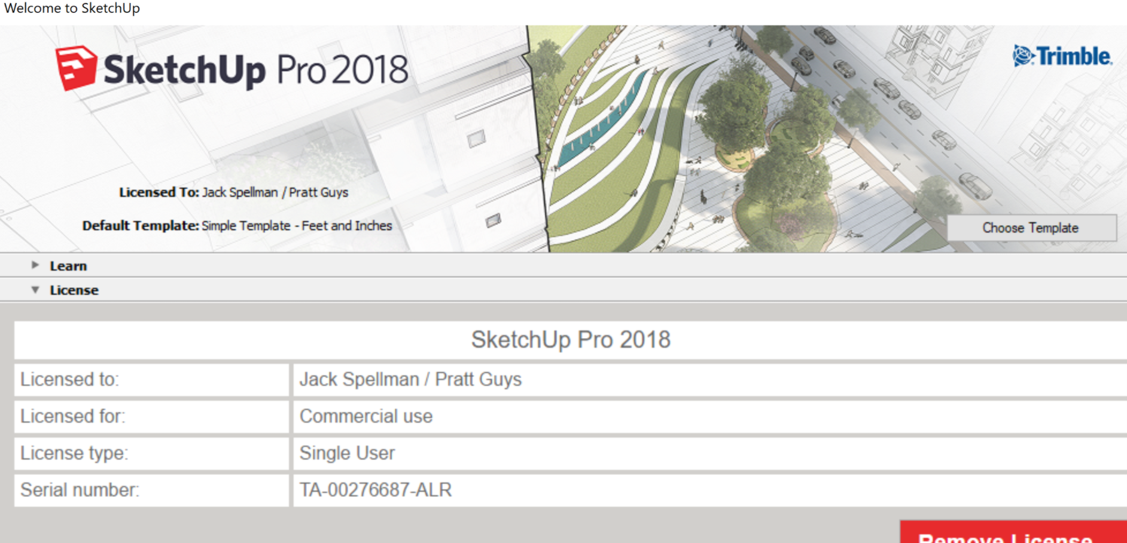Click the 'Single User' license type value
The width and height of the screenshot is (1127, 543).
coord(347,453)
